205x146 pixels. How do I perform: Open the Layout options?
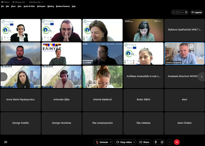tap(196, 12)
